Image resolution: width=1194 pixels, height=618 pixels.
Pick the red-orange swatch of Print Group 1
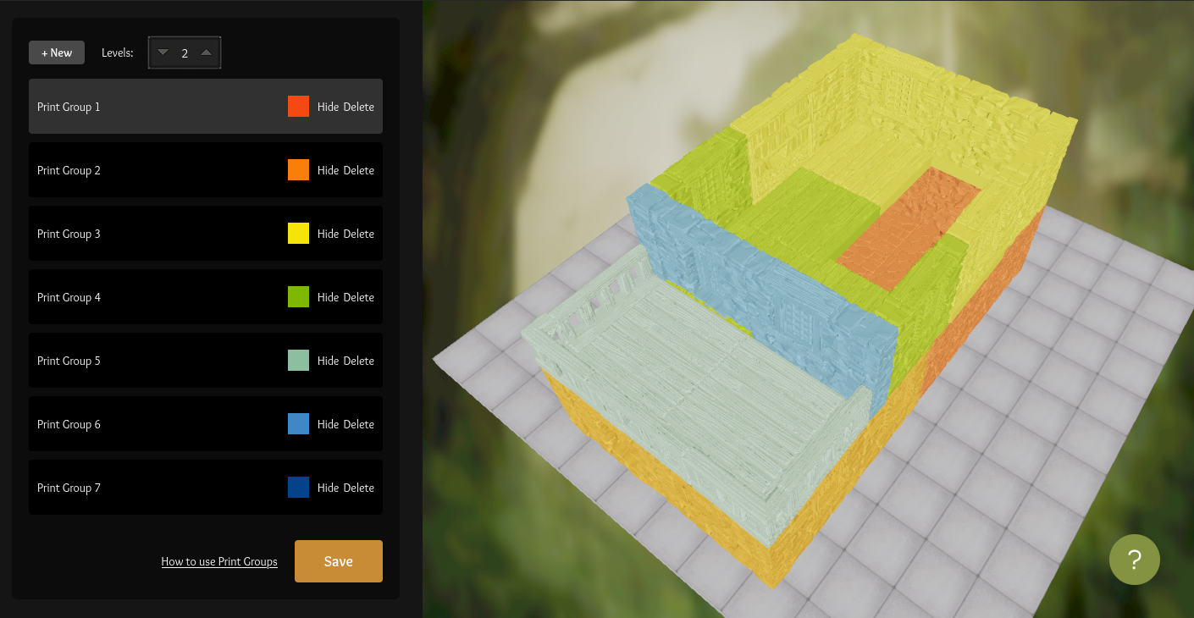(298, 107)
